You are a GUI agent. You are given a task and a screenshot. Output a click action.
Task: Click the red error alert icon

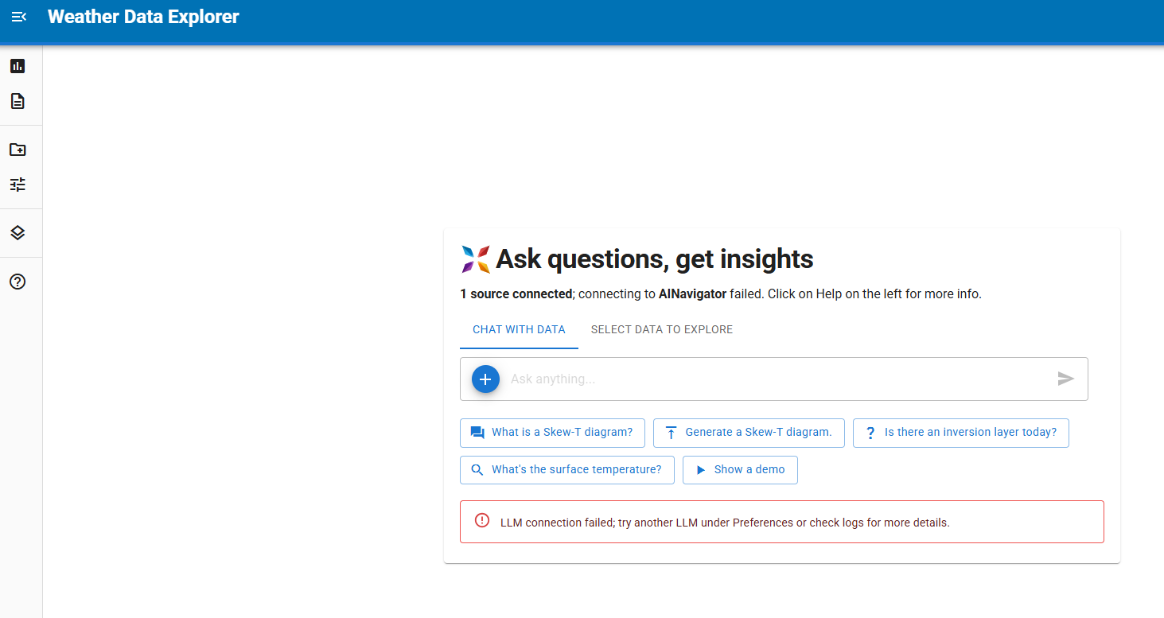click(482, 521)
